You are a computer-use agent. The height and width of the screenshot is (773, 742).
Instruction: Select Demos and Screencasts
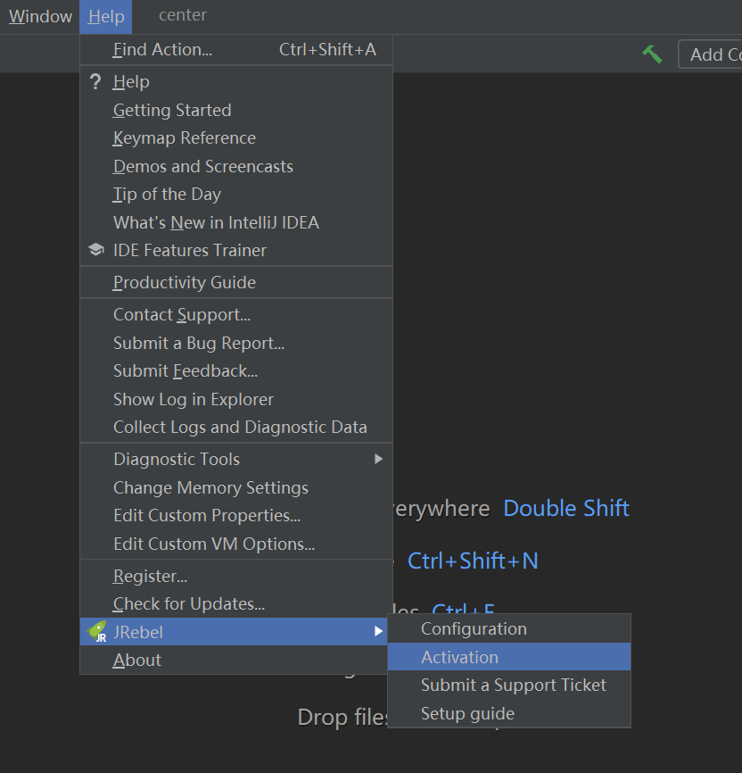pyautogui.click(x=236, y=166)
